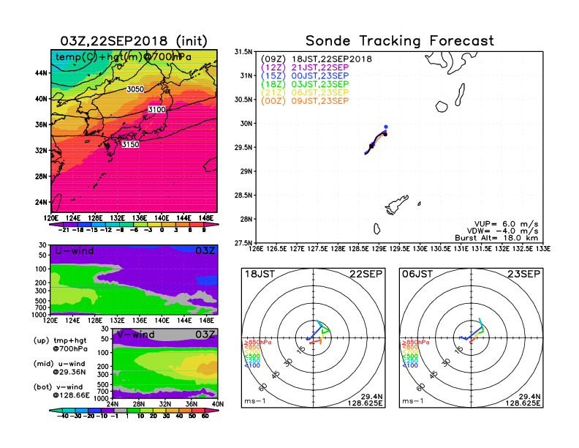This screenshot has height=448, width=579.
Task: Click the "03Z" label in the U-wind panel
Action: pyautogui.click(x=205, y=250)
